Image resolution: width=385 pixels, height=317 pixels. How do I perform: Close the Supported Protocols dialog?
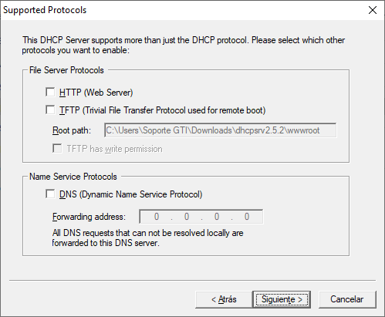click(x=373, y=10)
